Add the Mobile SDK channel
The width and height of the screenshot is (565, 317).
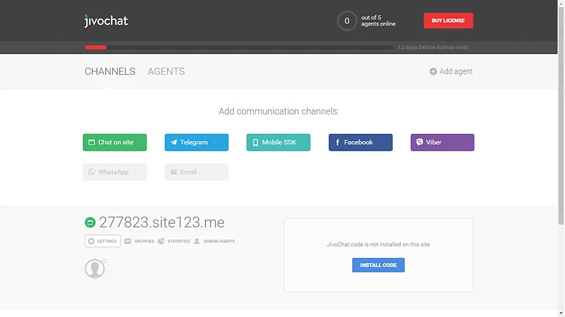(x=278, y=143)
